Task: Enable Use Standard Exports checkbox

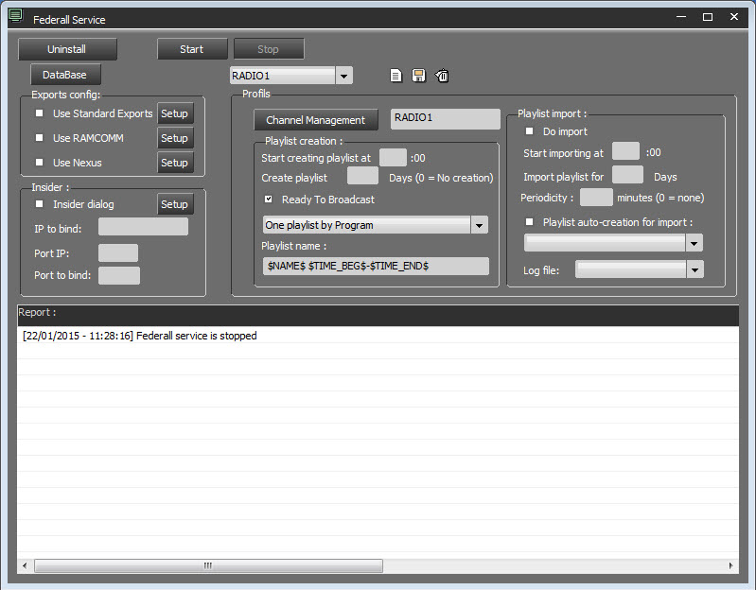Action: (x=40, y=113)
